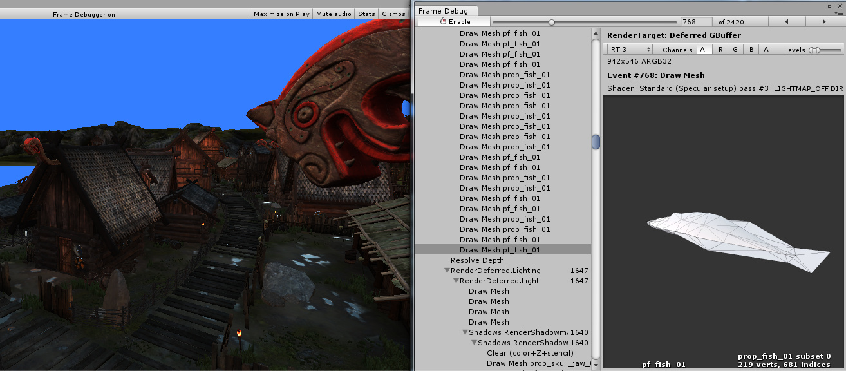Screen dimensions: 846x371
Task: Select the Clear (color+Z+stencil) event
Action: [x=530, y=353]
